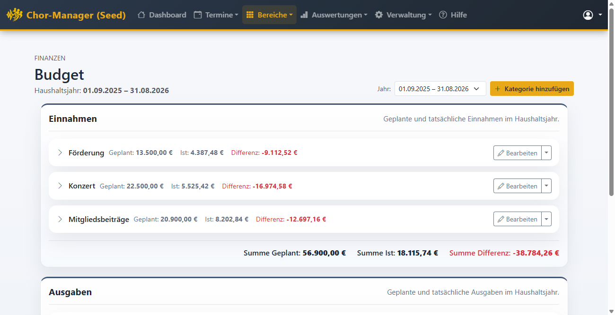Open the Jahr budget year selector
Viewport: 615px width, 315px height.
440,89
